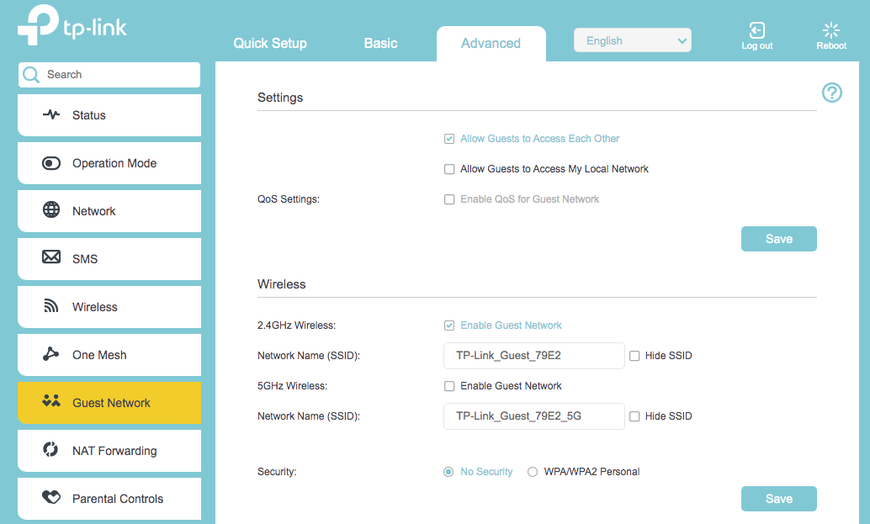Switch to the Basic tab
The image size is (870, 524).
coord(380,42)
